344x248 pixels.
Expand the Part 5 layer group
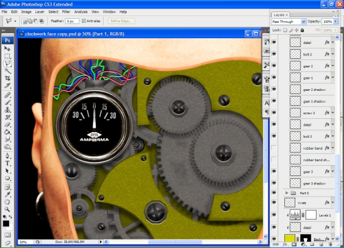[287, 193]
